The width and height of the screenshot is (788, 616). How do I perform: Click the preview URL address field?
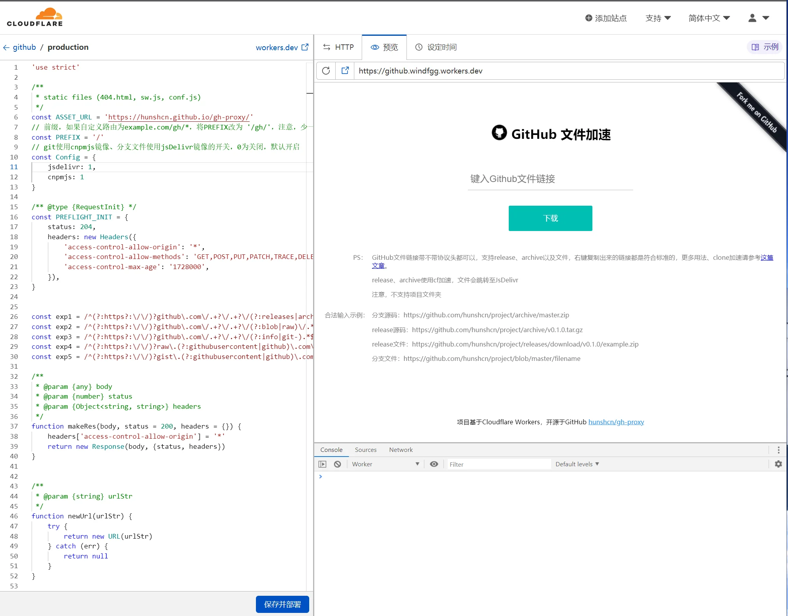[x=569, y=71]
